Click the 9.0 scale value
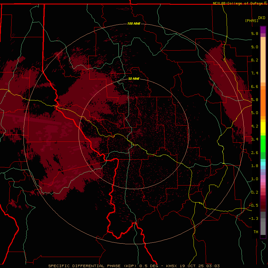This screenshot has height=268, width=268. click(255, 47)
